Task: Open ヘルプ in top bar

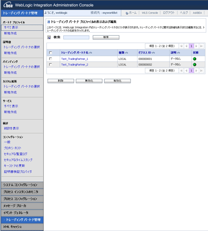Action: [x=184, y=13]
